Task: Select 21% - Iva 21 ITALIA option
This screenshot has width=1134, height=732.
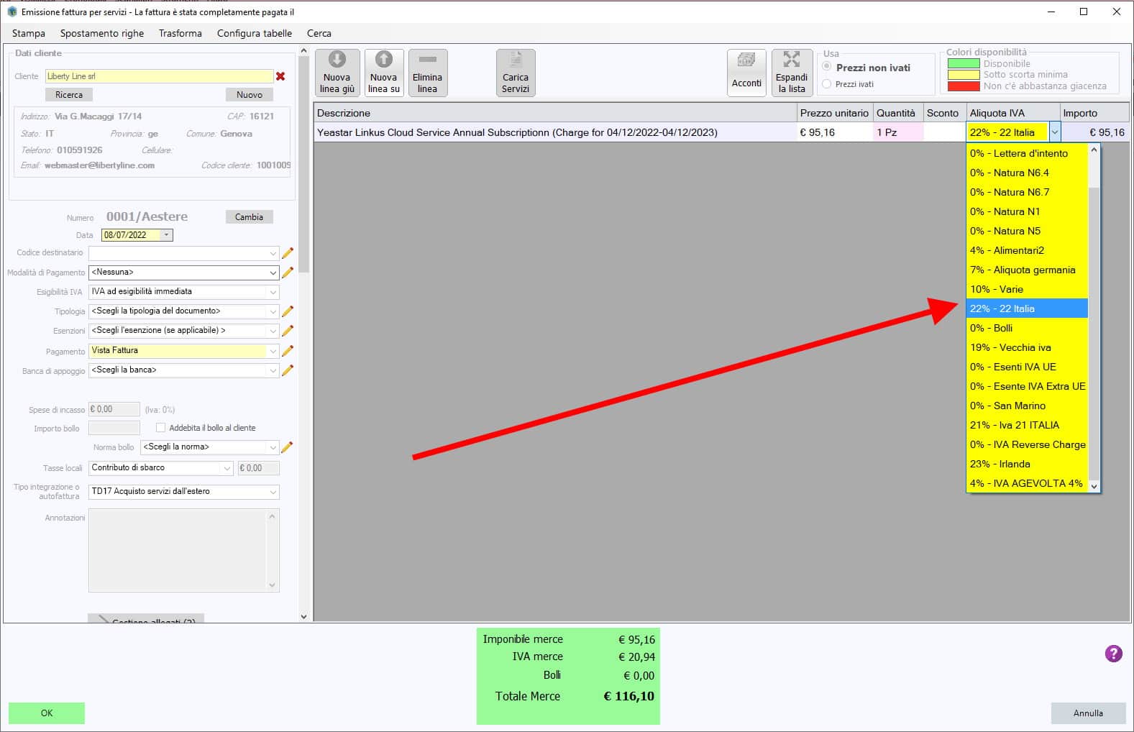Action: click(x=1027, y=425)
